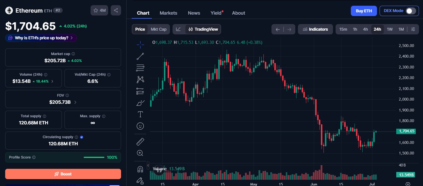Open chart settings sliders icon

coord(413,29)
